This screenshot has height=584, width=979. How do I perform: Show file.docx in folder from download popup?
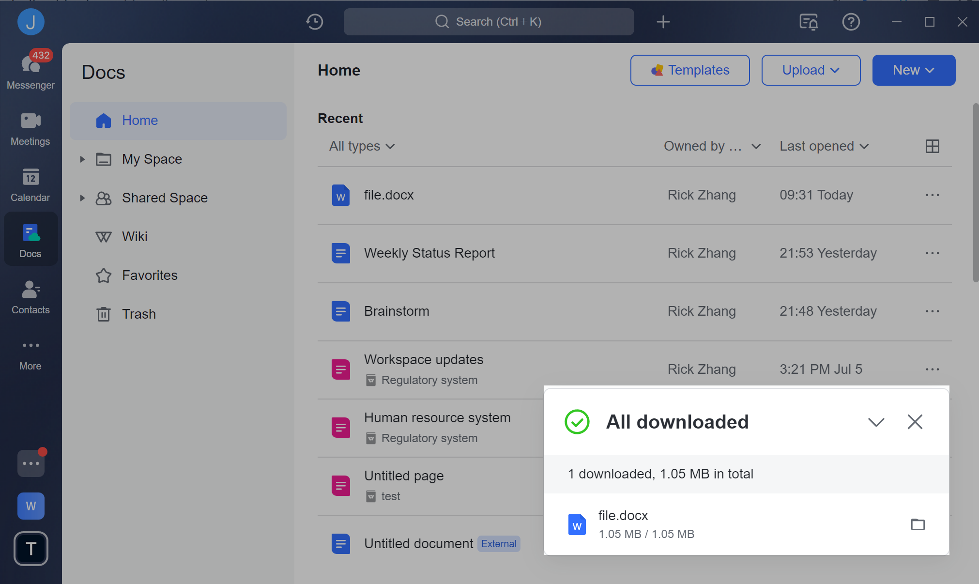[x=918, y=524]
